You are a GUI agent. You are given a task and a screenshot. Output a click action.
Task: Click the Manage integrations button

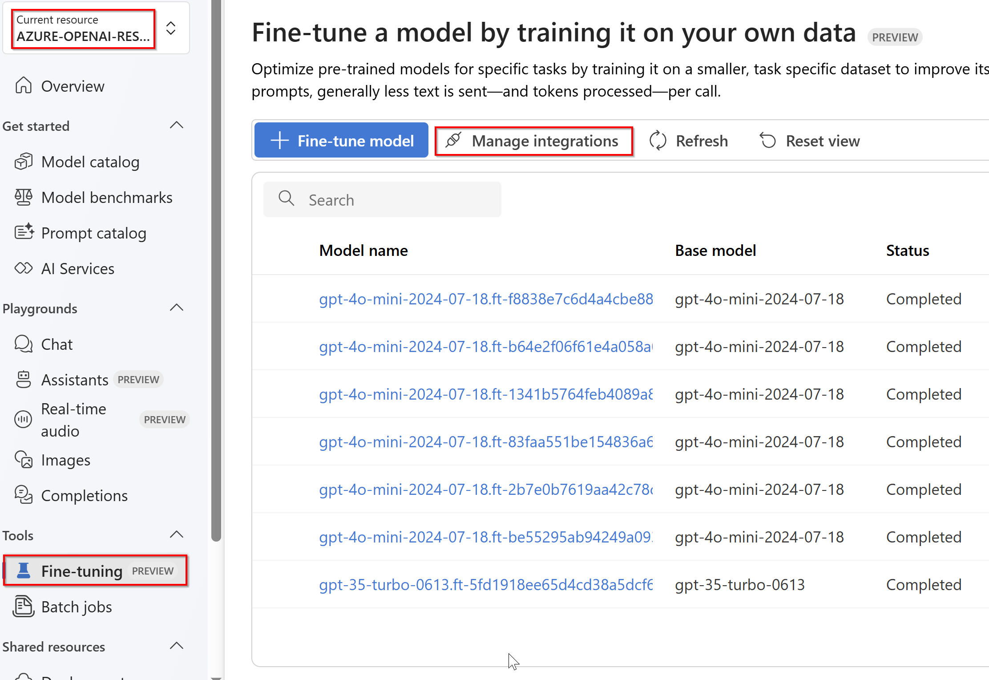(x=533, y=141)
